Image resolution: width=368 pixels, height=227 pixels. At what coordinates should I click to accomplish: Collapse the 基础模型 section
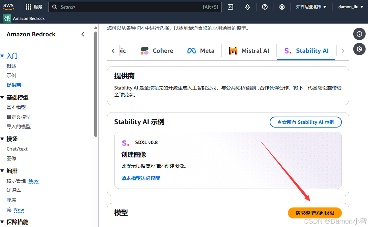click(x=2, y=97)
